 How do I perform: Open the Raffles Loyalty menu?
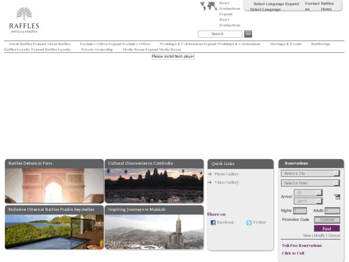(37, 50)
